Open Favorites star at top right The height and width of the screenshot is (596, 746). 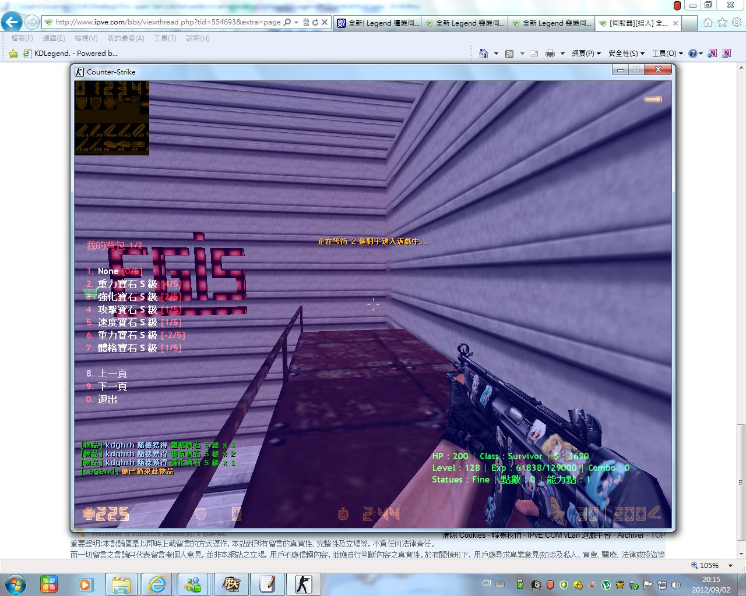click(723, 23)
